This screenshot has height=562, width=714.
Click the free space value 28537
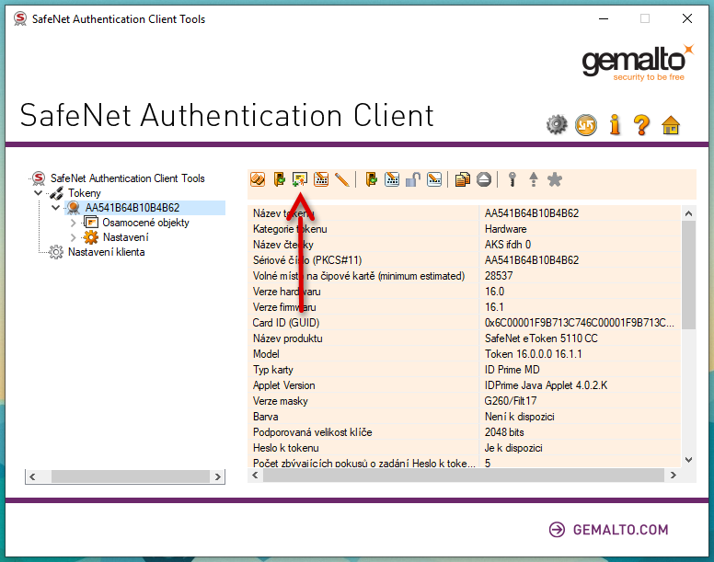click(499, 276)
